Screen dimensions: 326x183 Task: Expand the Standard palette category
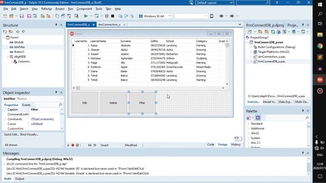click(x=248, y=124)
